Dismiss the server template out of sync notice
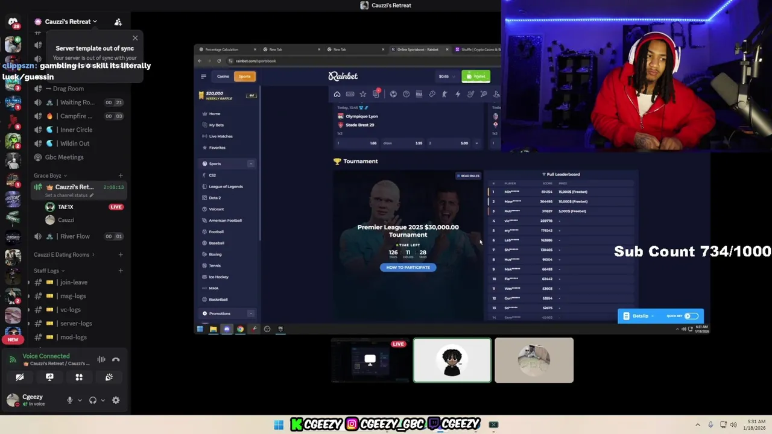The width and height of the screenshot is (772, 434). [135, 38]
